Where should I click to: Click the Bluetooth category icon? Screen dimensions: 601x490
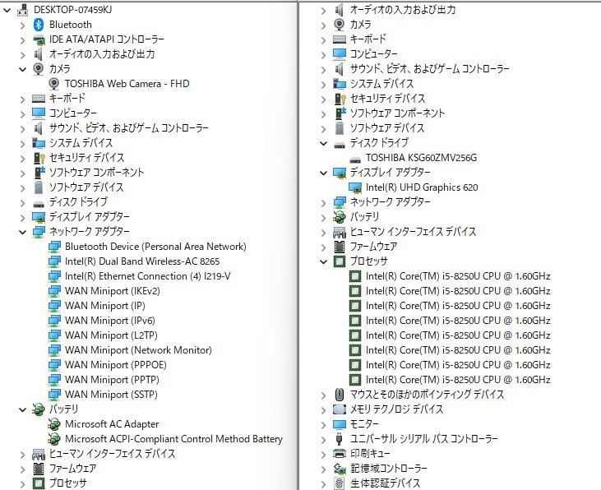39,25
